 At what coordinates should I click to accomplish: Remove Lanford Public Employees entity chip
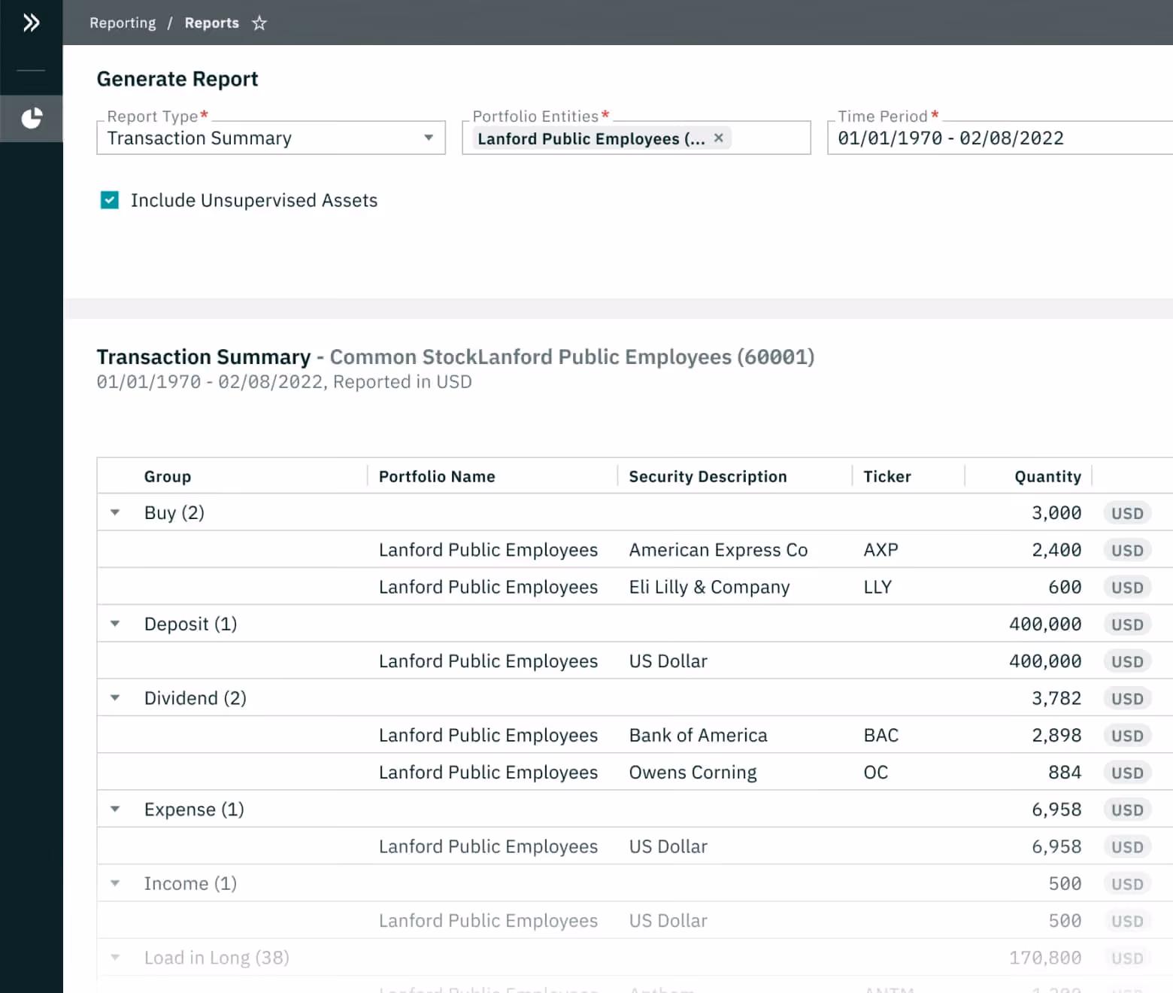pos(719,138)
